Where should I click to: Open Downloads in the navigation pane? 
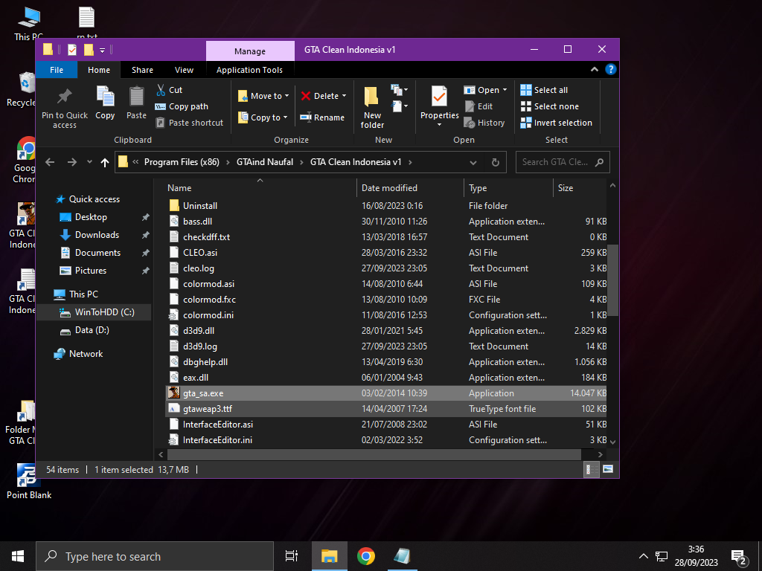coord(97,235)
